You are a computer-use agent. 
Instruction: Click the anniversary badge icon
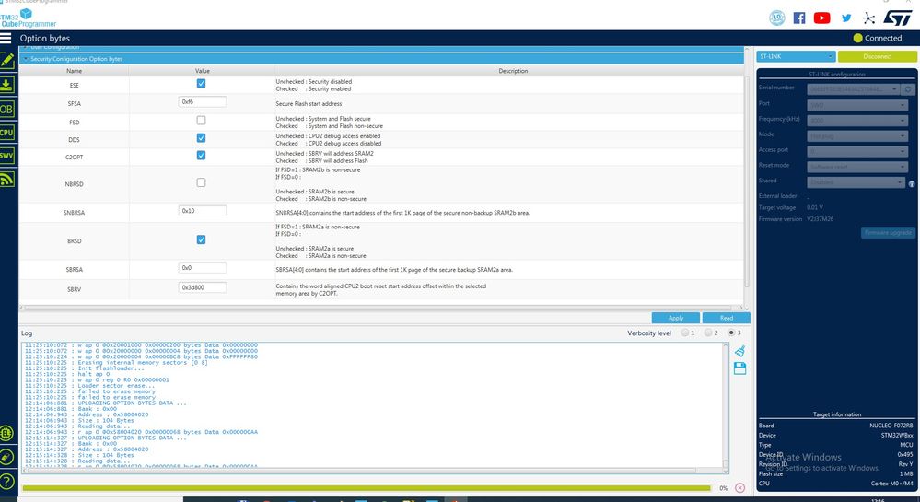tap(777, 18)
